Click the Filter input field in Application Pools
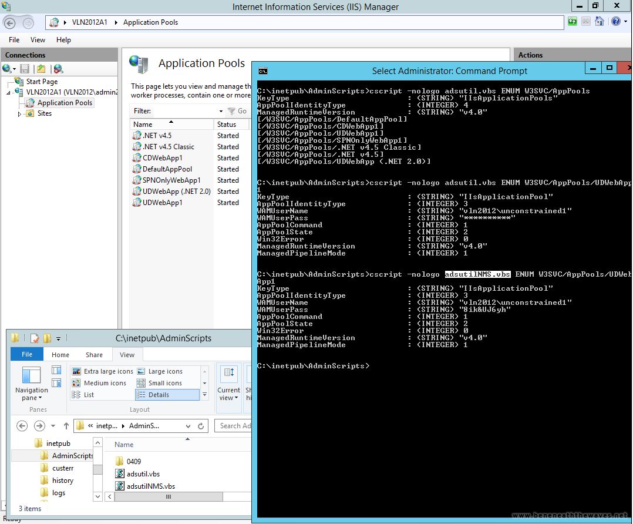This screenshot has height=524, width=633. (185, 111)
